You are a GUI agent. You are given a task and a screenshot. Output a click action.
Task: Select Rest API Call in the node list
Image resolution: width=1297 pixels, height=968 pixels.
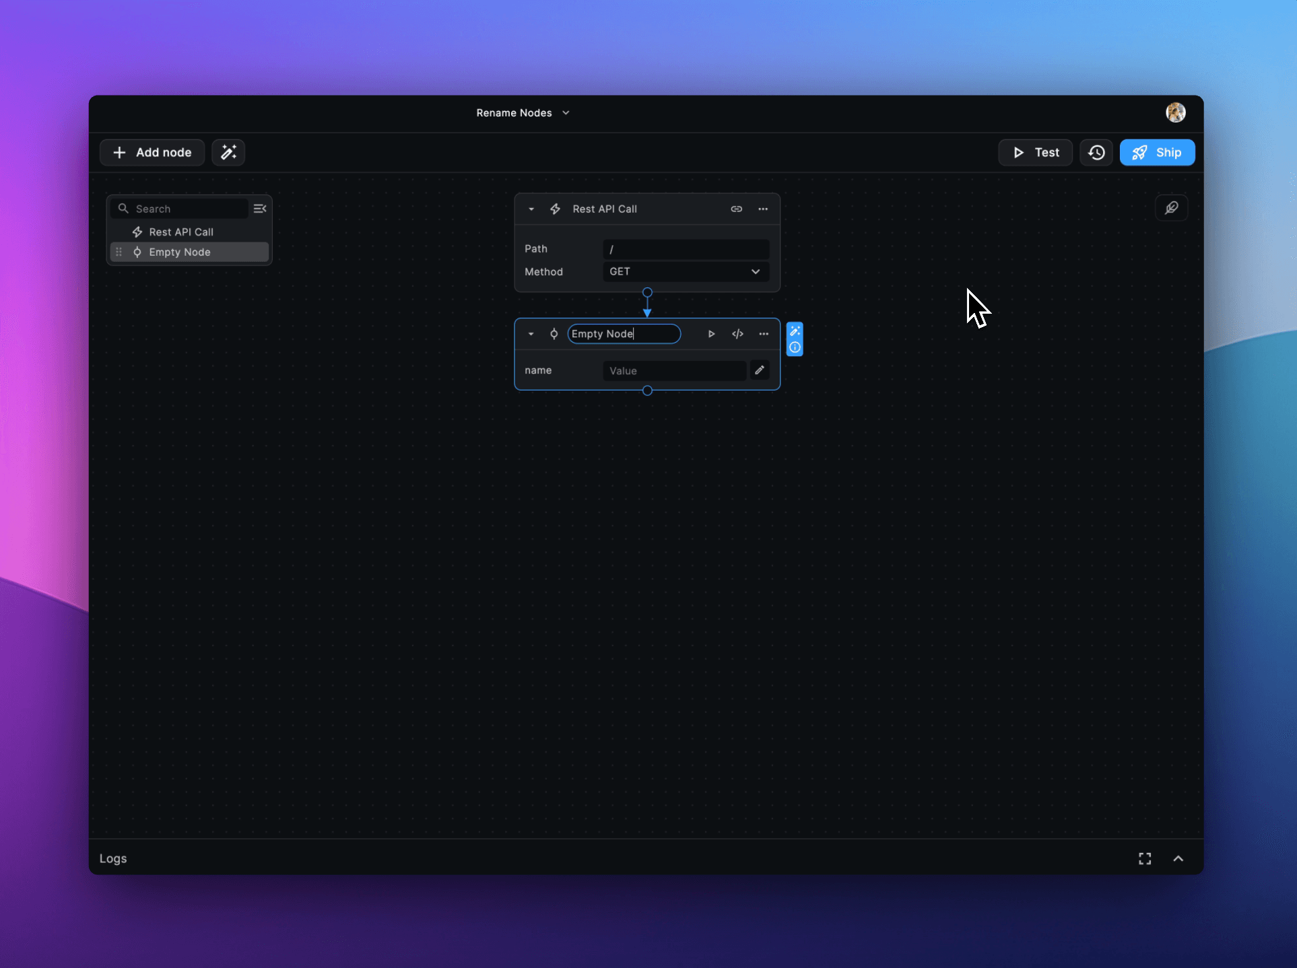(181, 232)
